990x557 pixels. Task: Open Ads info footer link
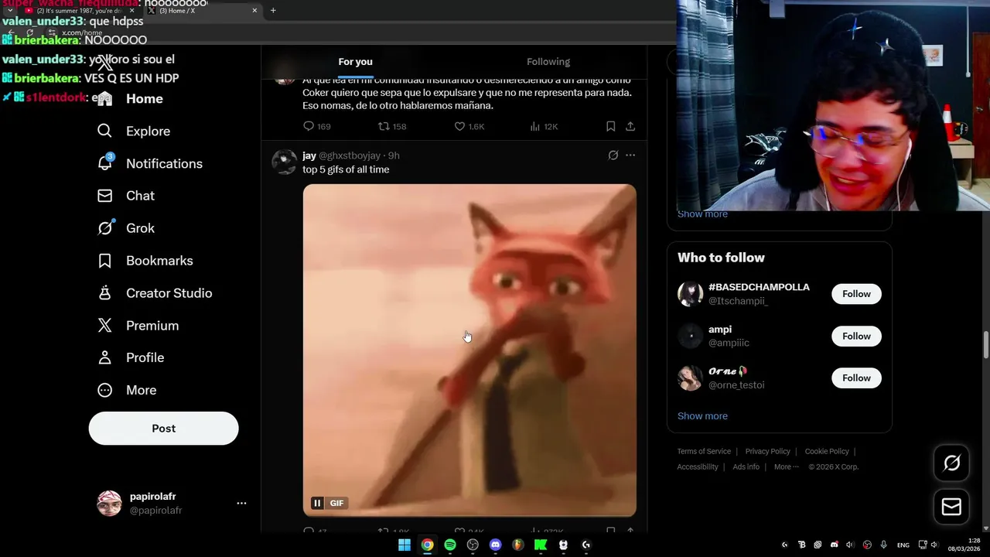point(746,466)
